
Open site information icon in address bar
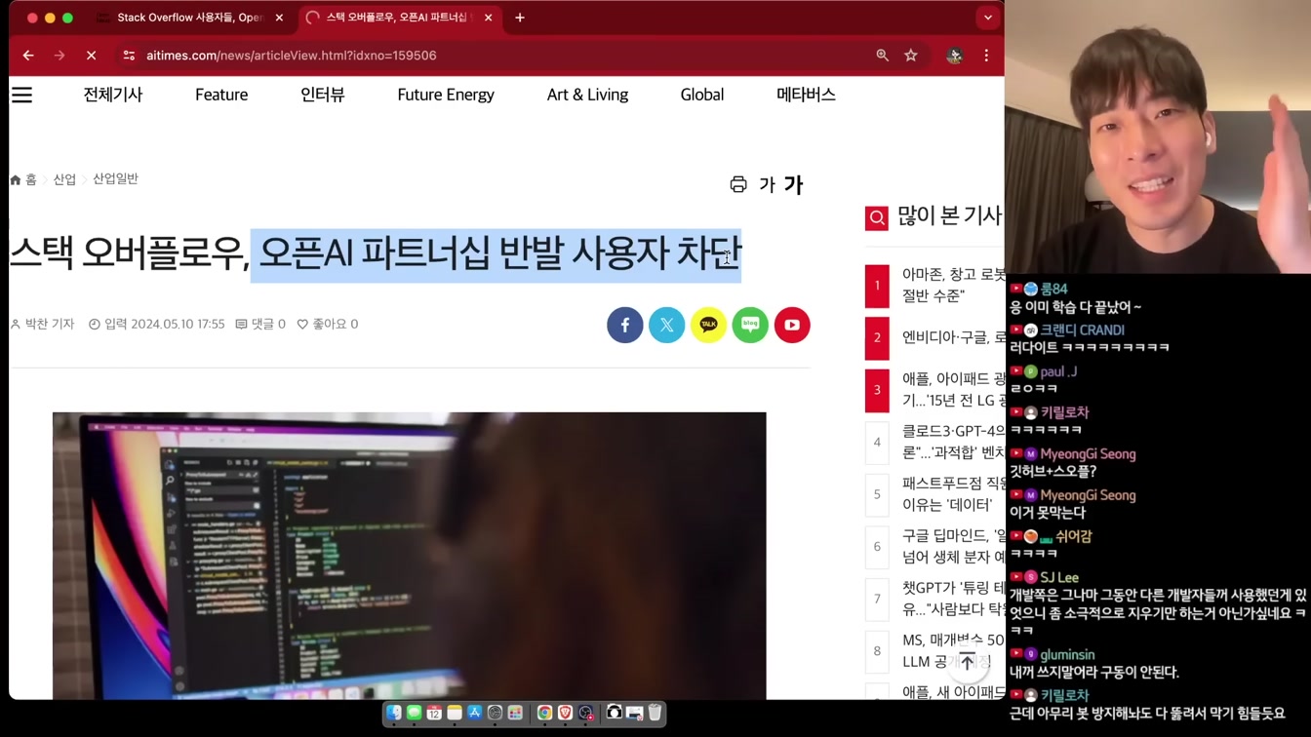click(x=129, y=56)
